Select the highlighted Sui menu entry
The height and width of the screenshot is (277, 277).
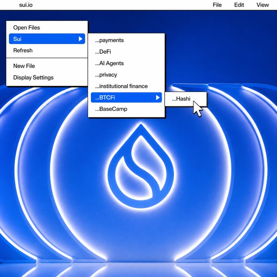click(x=47, y=39)
